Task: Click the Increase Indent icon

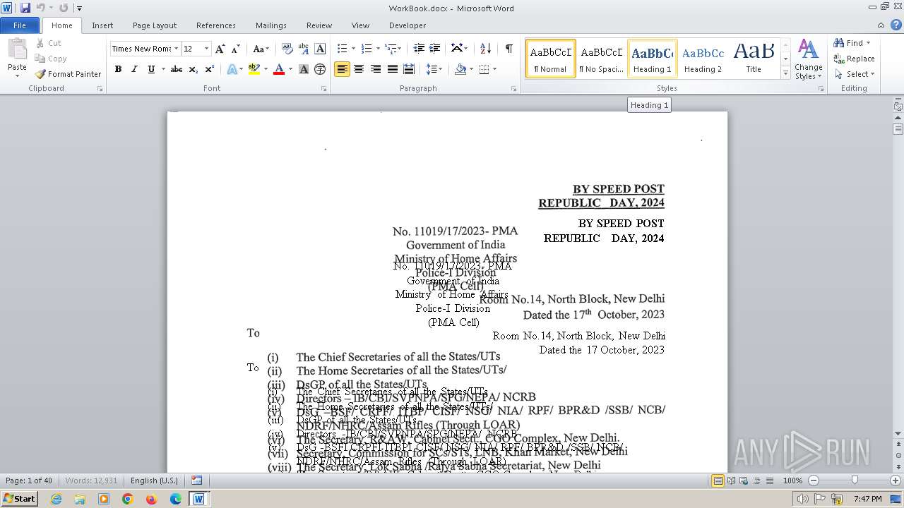Action: pyautogui.click(x=435, y=49)
